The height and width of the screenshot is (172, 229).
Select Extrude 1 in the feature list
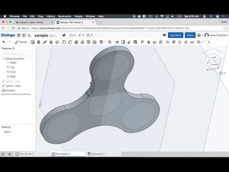click(x=10, y=90)
